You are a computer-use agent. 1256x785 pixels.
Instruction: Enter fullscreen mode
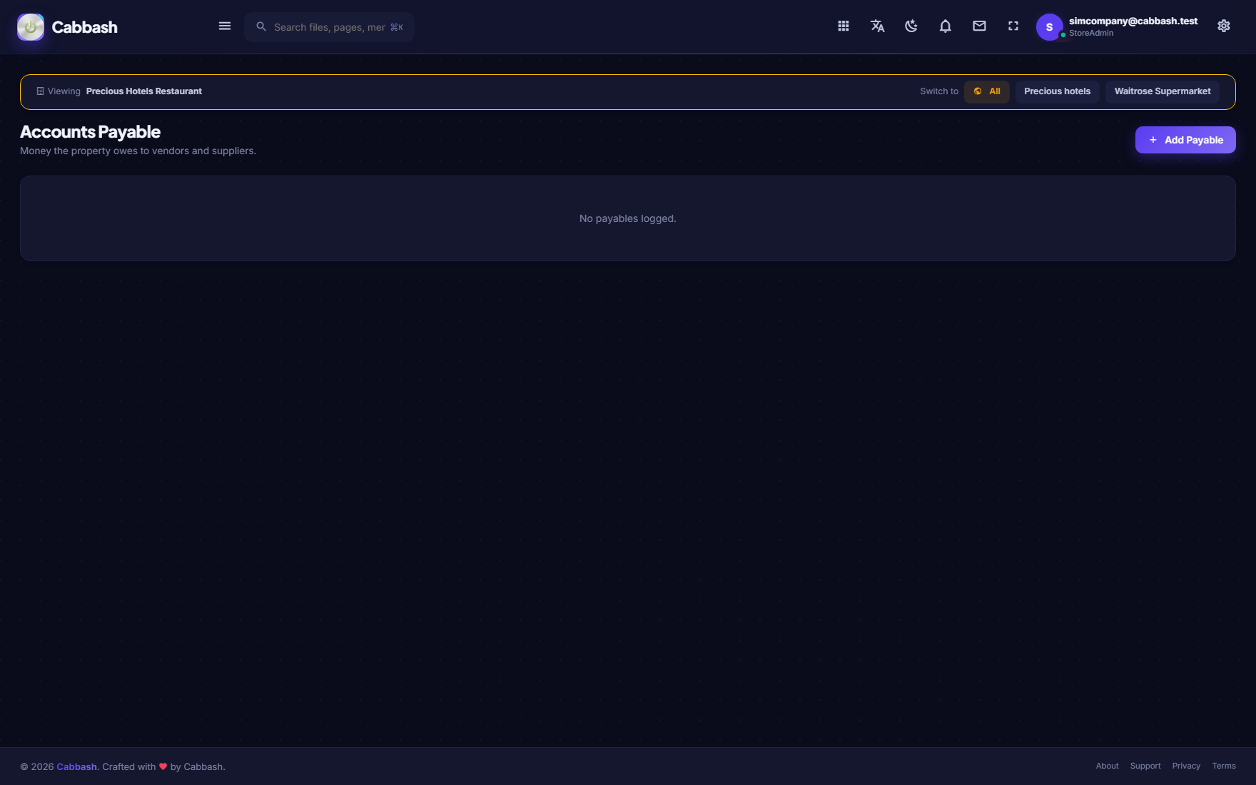[x=1013, y=26]
